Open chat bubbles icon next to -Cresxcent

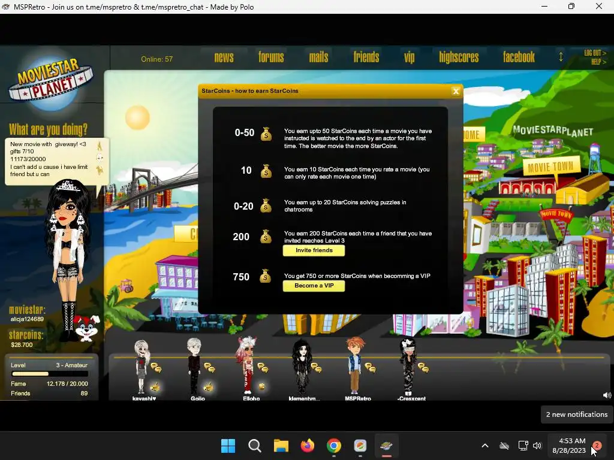pyautogui.click(x=423, y=368)
